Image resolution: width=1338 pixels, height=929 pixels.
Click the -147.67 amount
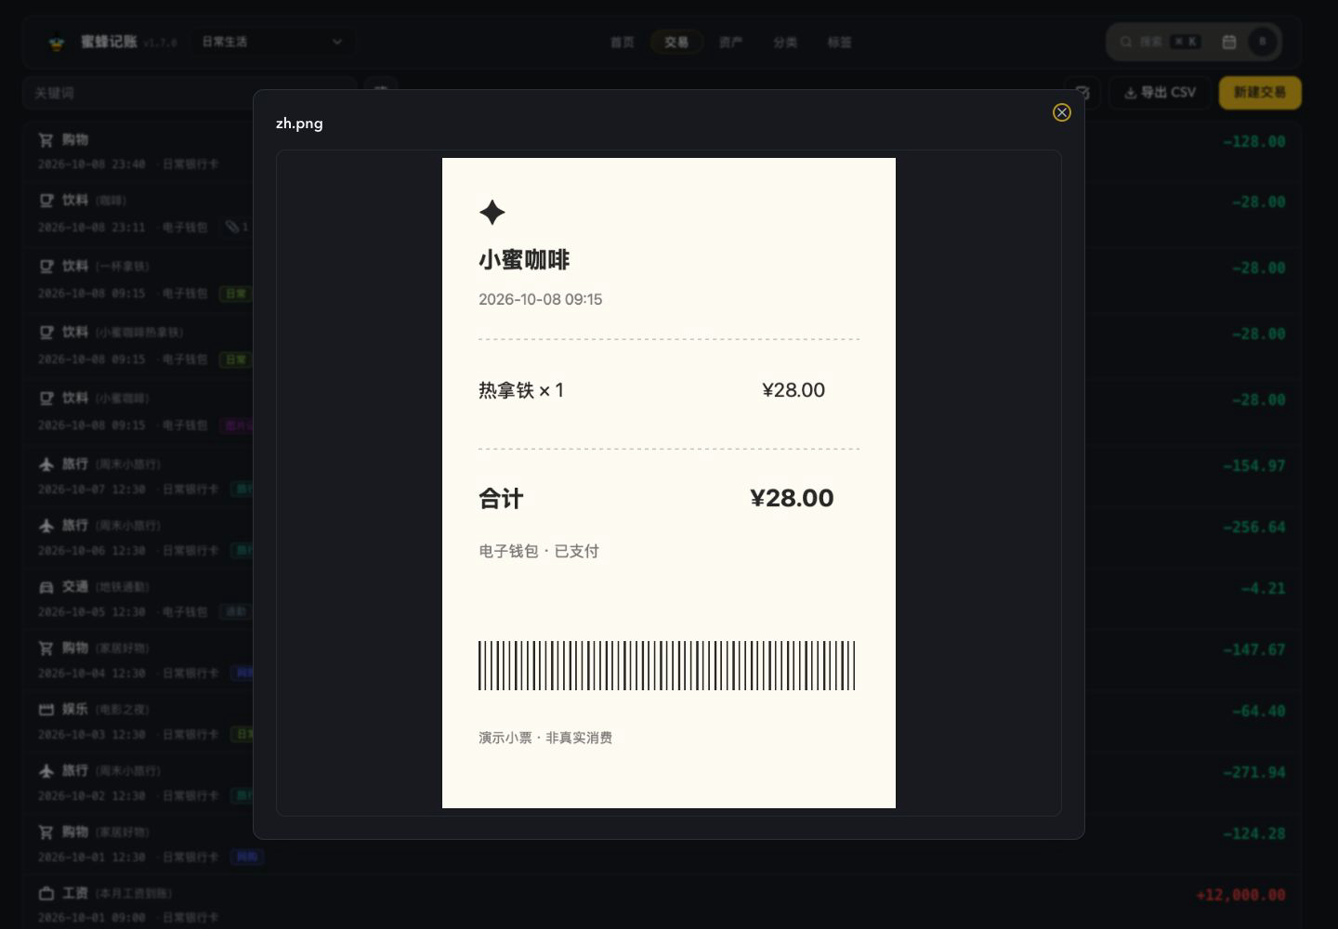click(x=1254, y=649)
